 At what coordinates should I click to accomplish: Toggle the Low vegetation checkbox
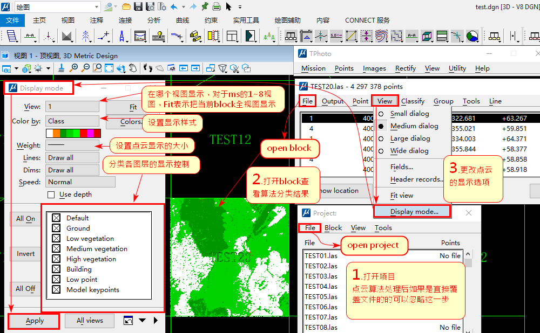(x=56, y=238)
